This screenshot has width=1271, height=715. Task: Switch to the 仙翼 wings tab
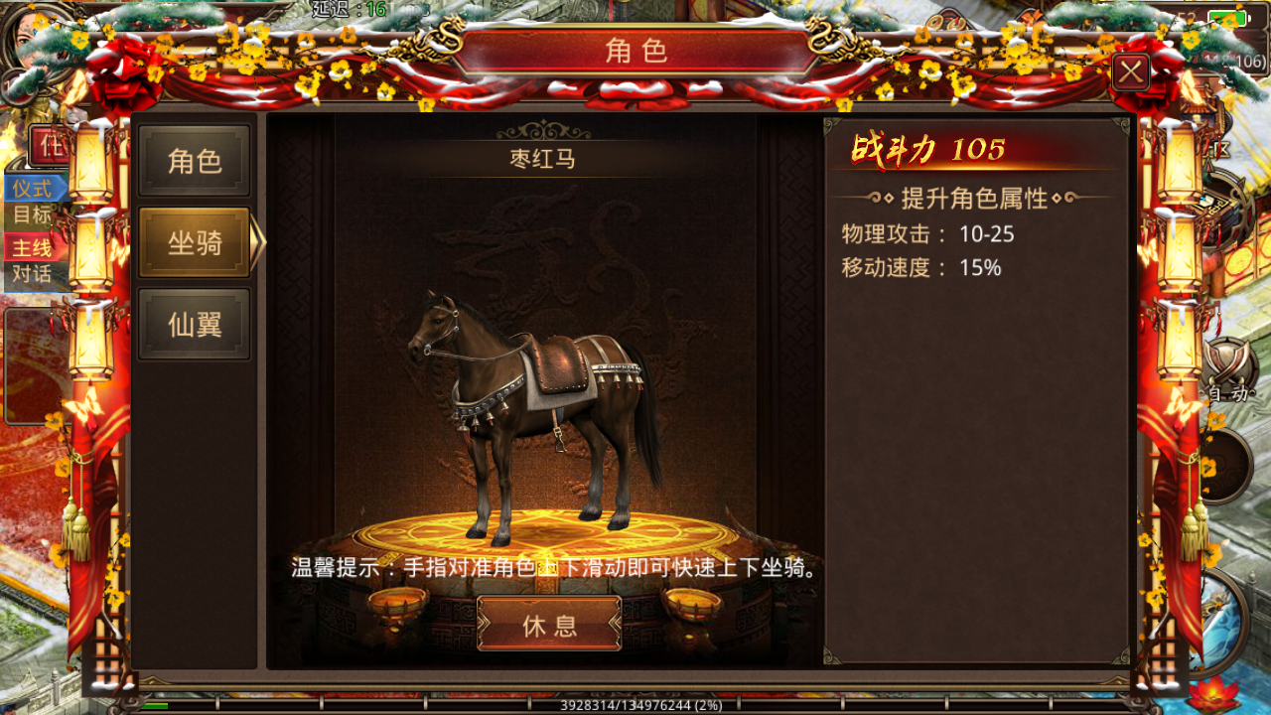[x=195, y=324]
